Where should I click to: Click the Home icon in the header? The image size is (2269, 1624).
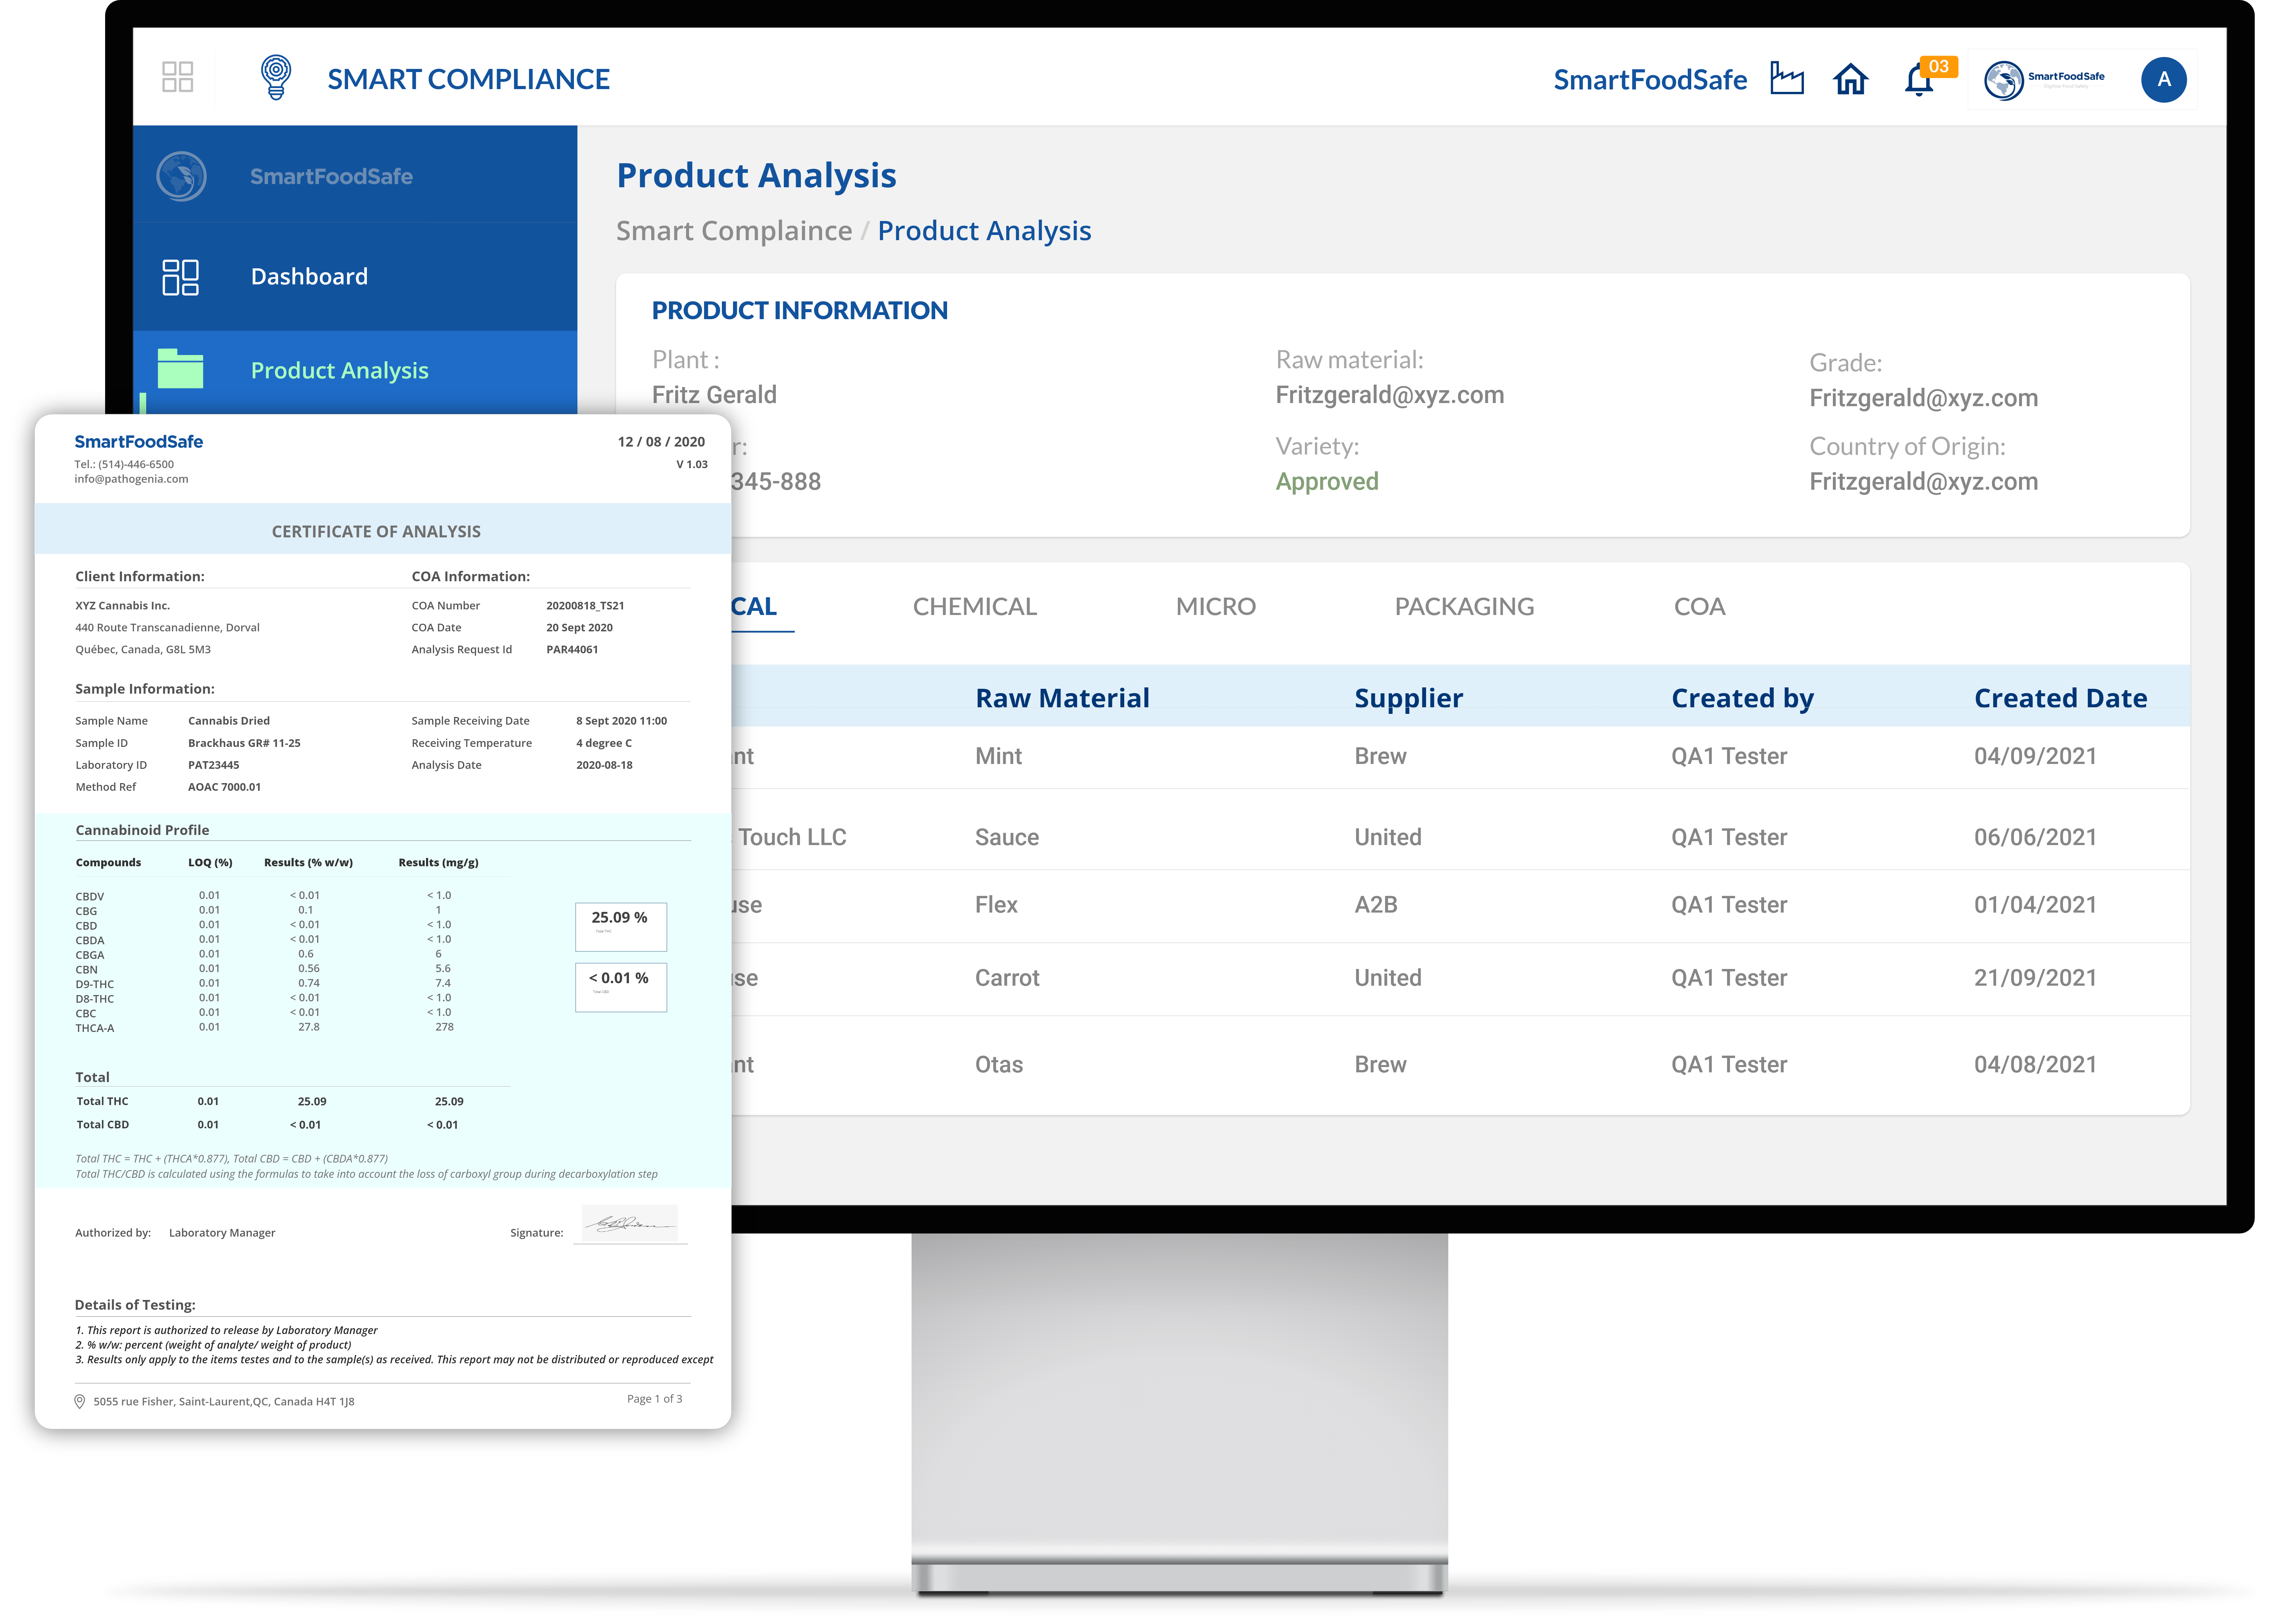coord(1851,79)
